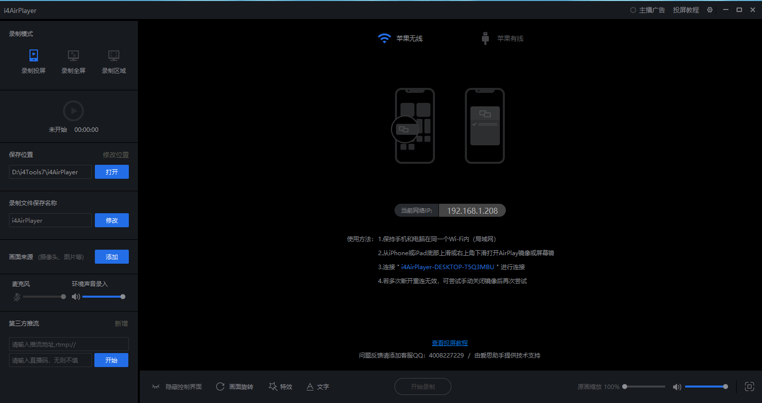Click the AirPlay list phone illustration
The width and height of the screenshot is (762, 403).
[x=485, y=126]
